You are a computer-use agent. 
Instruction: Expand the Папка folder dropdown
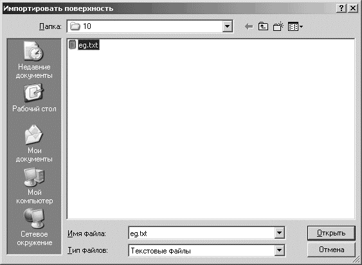(x=227, y=26)
